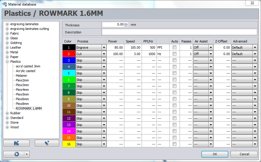
Task: Click the PPI/Hz value 1000 cell
Action: coord(149,54)
